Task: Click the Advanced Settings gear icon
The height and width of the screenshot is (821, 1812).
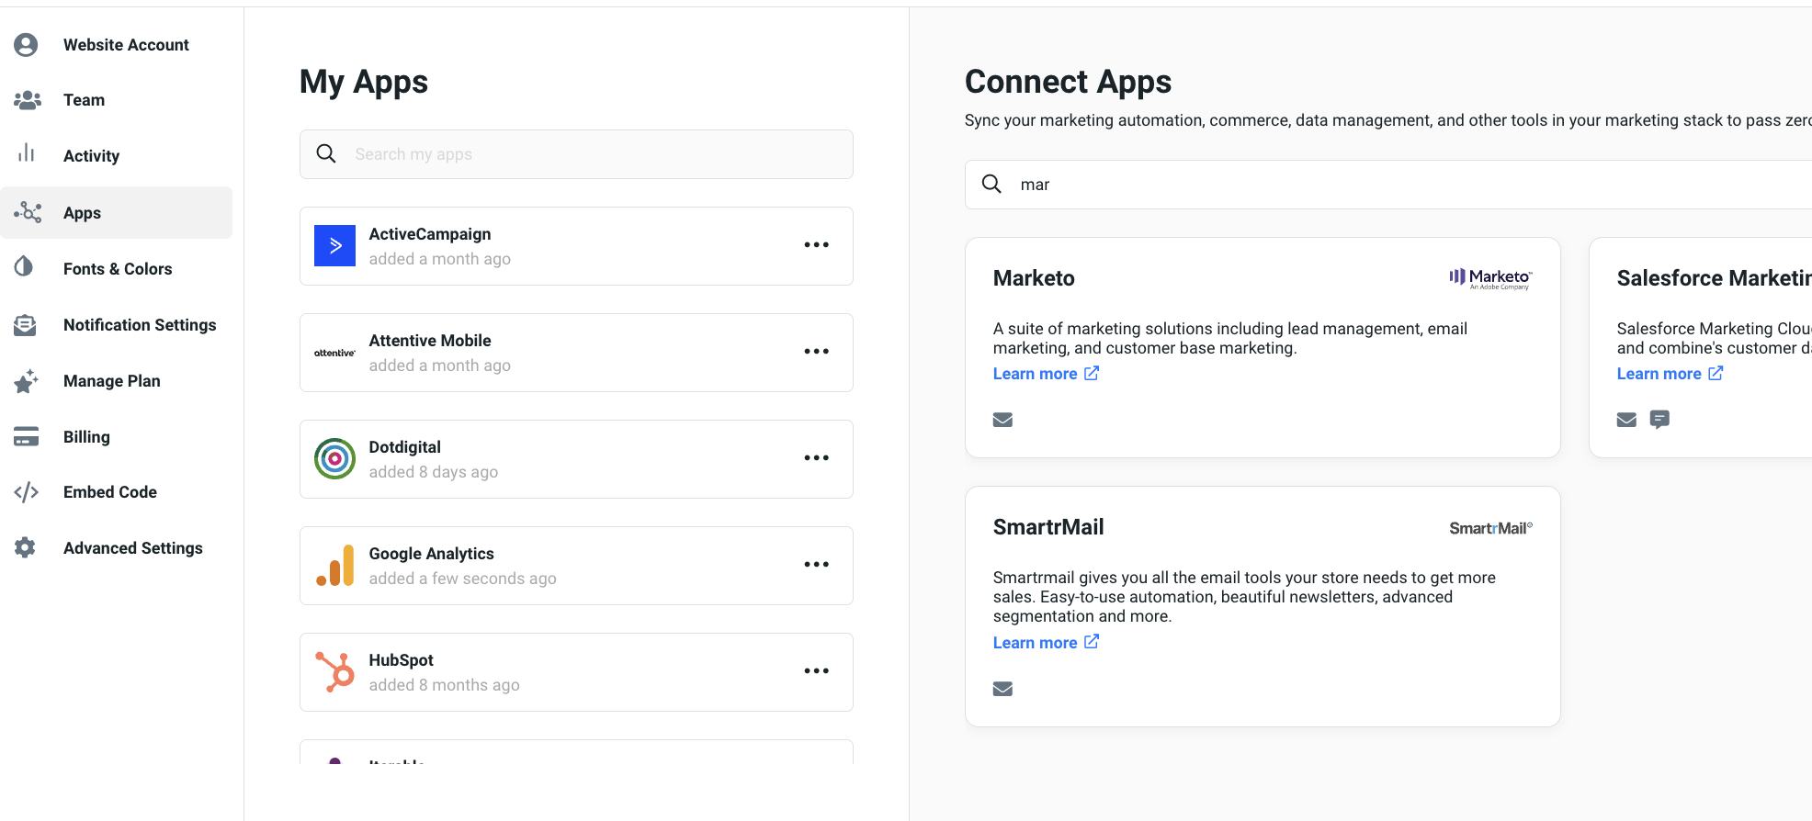Action: click(26, 548)
